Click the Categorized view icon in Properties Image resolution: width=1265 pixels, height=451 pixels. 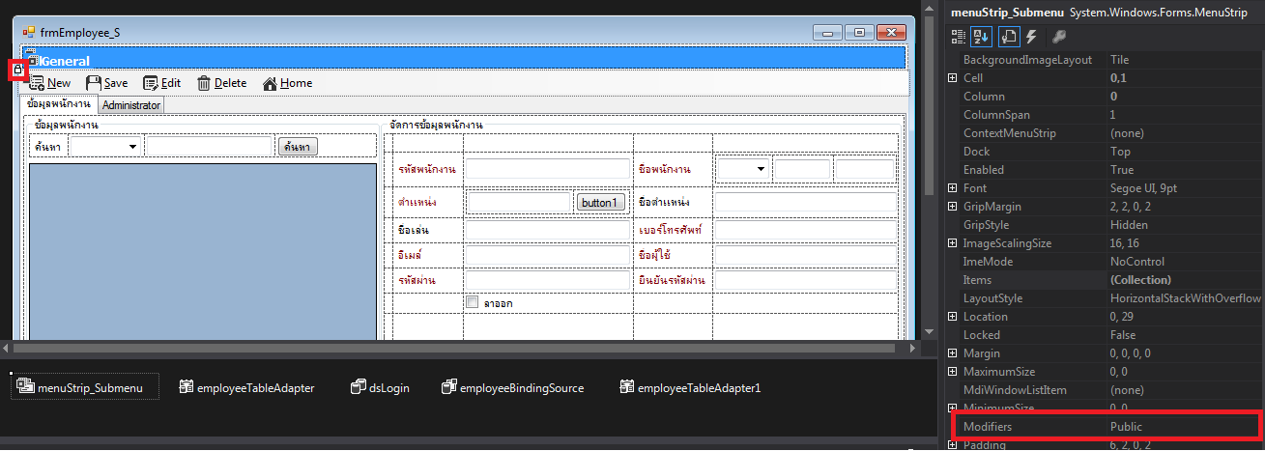pos(959,36)
